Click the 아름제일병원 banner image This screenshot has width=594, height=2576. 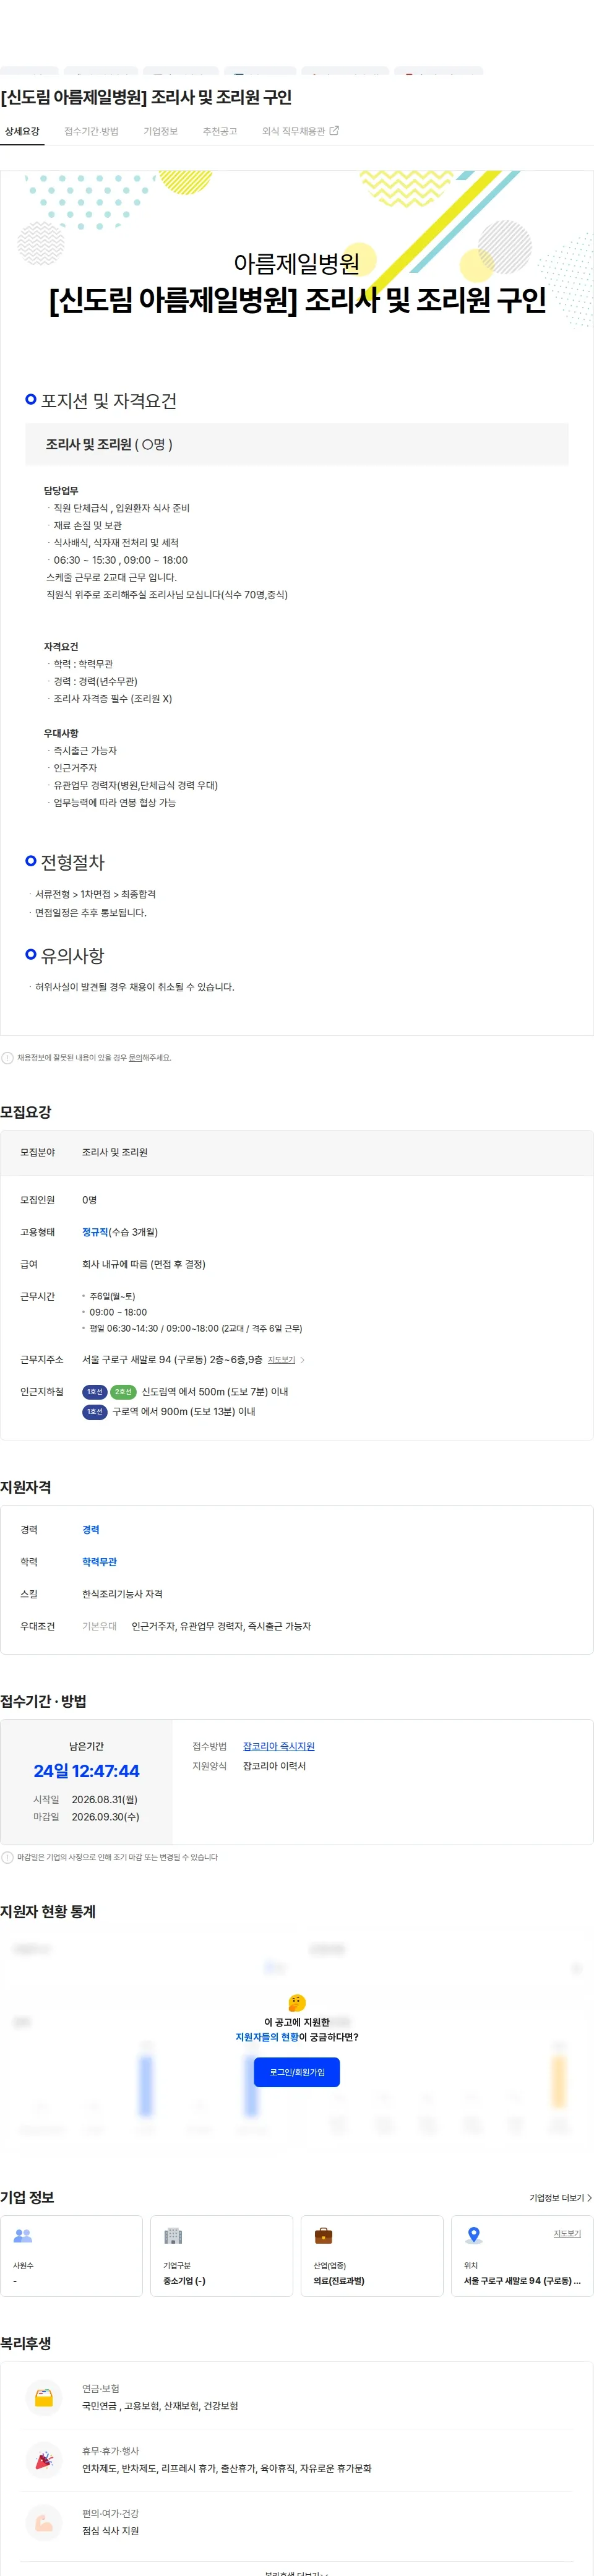coord(297,250)
